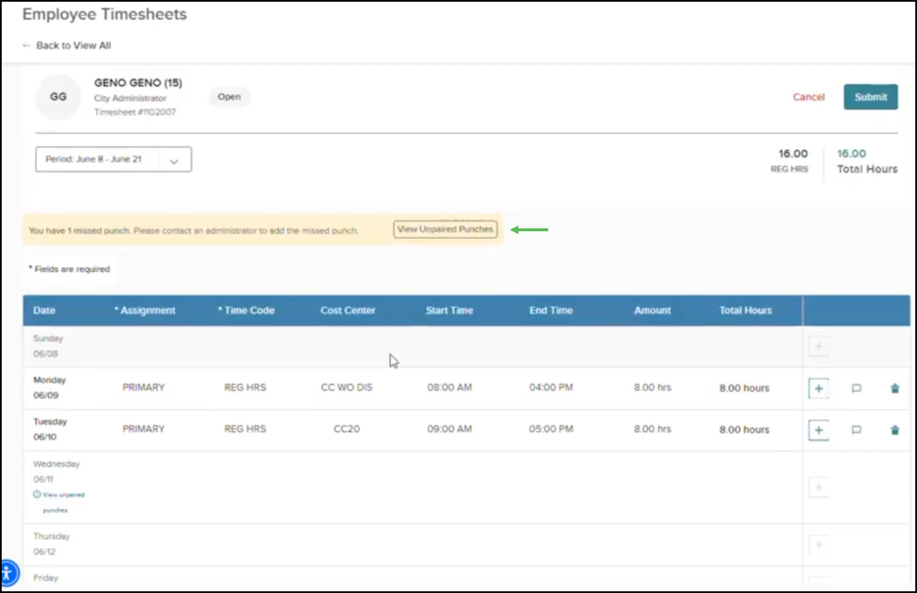
Task: Click the End Time column header
Action: [551, 310]
